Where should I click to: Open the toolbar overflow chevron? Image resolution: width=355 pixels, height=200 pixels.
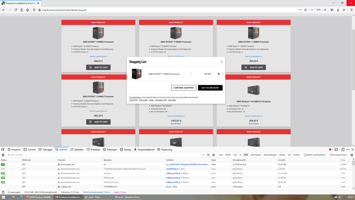click(x=344, y=10)
